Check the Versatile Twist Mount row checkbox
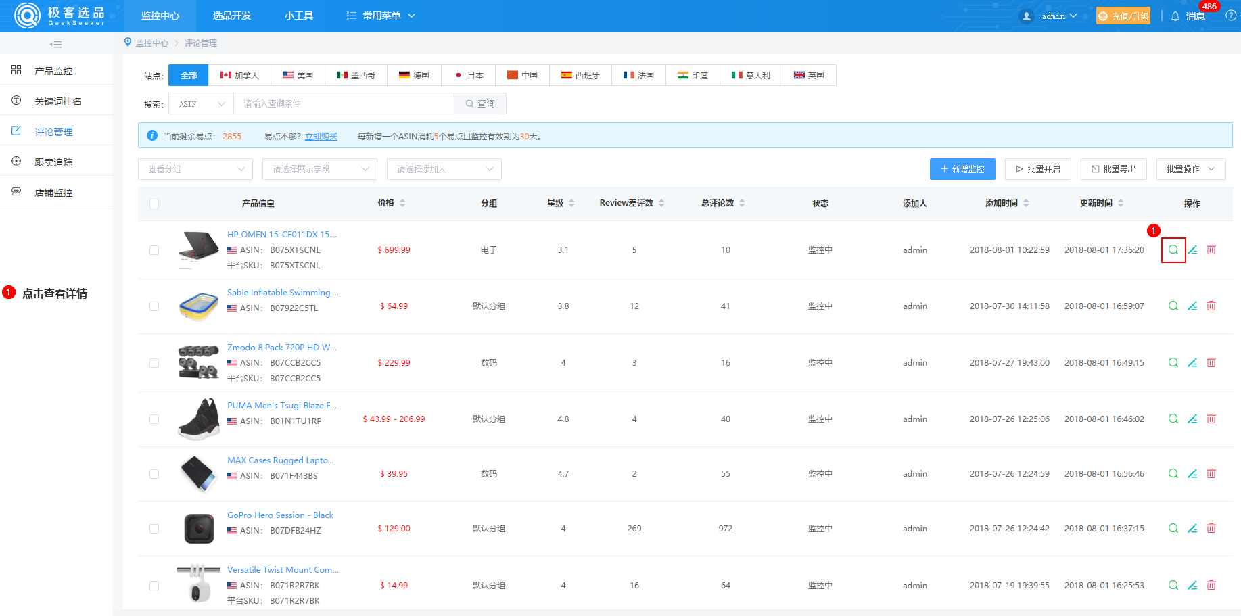This screenshot has width=1241, height=616. 154,586
